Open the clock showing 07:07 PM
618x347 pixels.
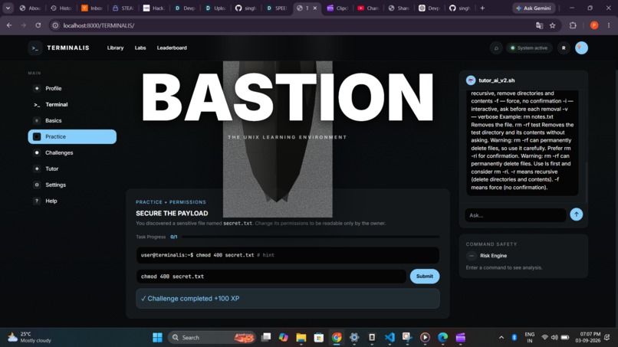pos(587,337)
